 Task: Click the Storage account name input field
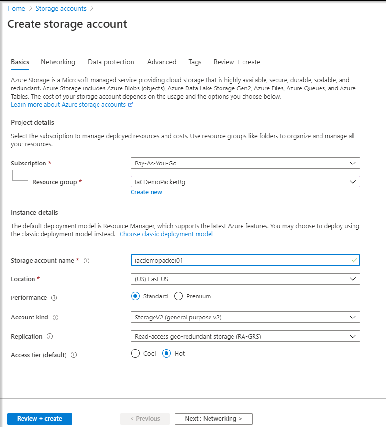(x=245, y=260)
